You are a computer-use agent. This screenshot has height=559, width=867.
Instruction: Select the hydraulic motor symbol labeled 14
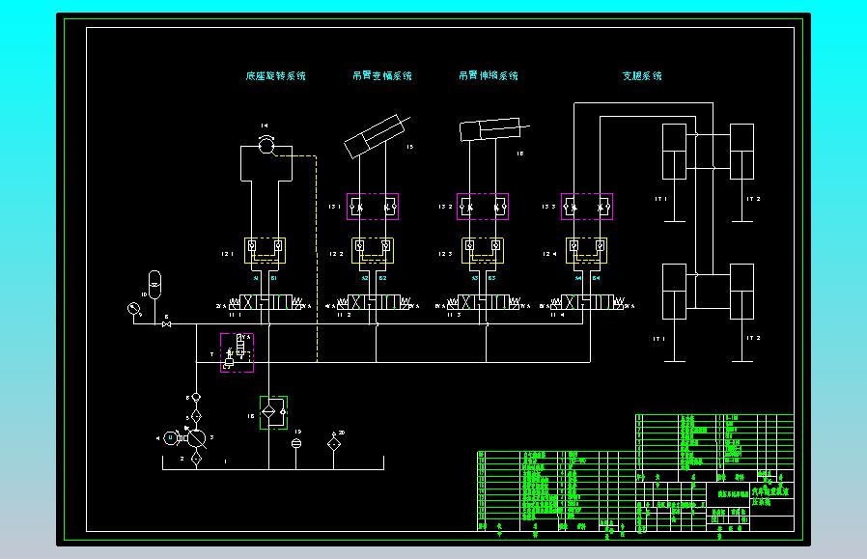coord(266,146)
